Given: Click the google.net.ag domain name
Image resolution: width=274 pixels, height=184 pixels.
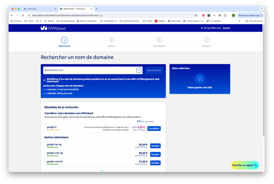Looking at the screenshot, I should [x=54, y=144].
